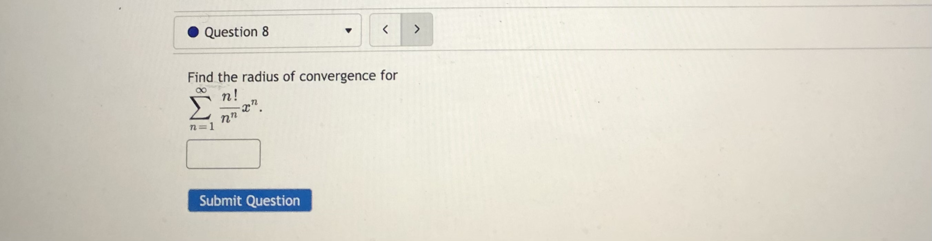
Task: Submit the answer with the Submit Question button
Action: [x=250, y=200]
